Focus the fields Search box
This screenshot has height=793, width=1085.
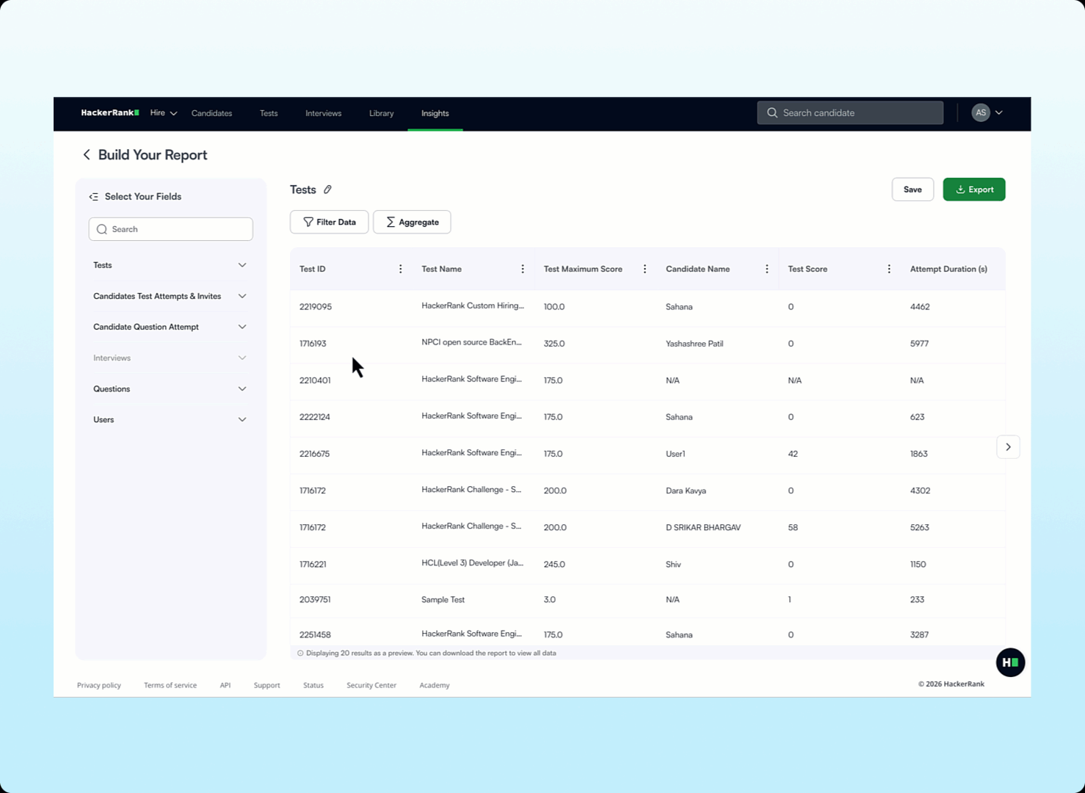coord(170,229)
